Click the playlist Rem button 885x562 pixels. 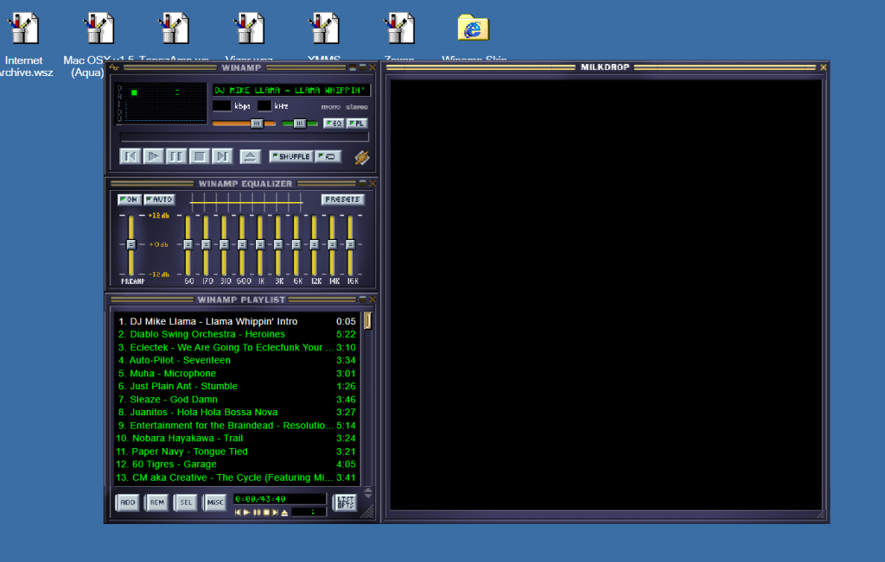[157, 502]
